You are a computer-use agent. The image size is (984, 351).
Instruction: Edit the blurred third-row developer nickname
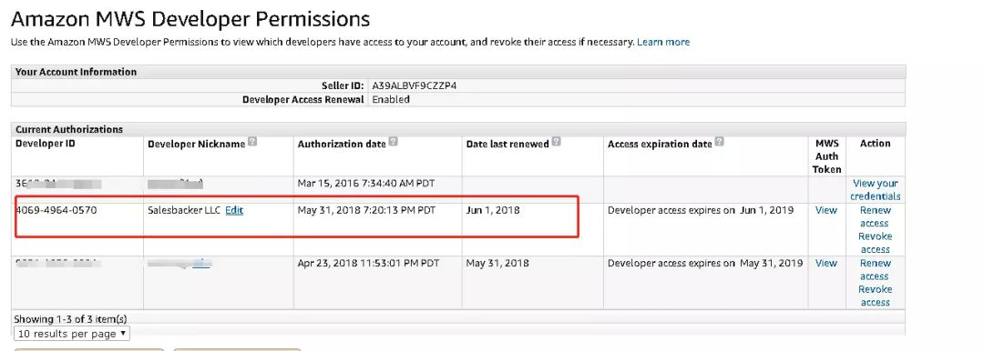point(201,264)
